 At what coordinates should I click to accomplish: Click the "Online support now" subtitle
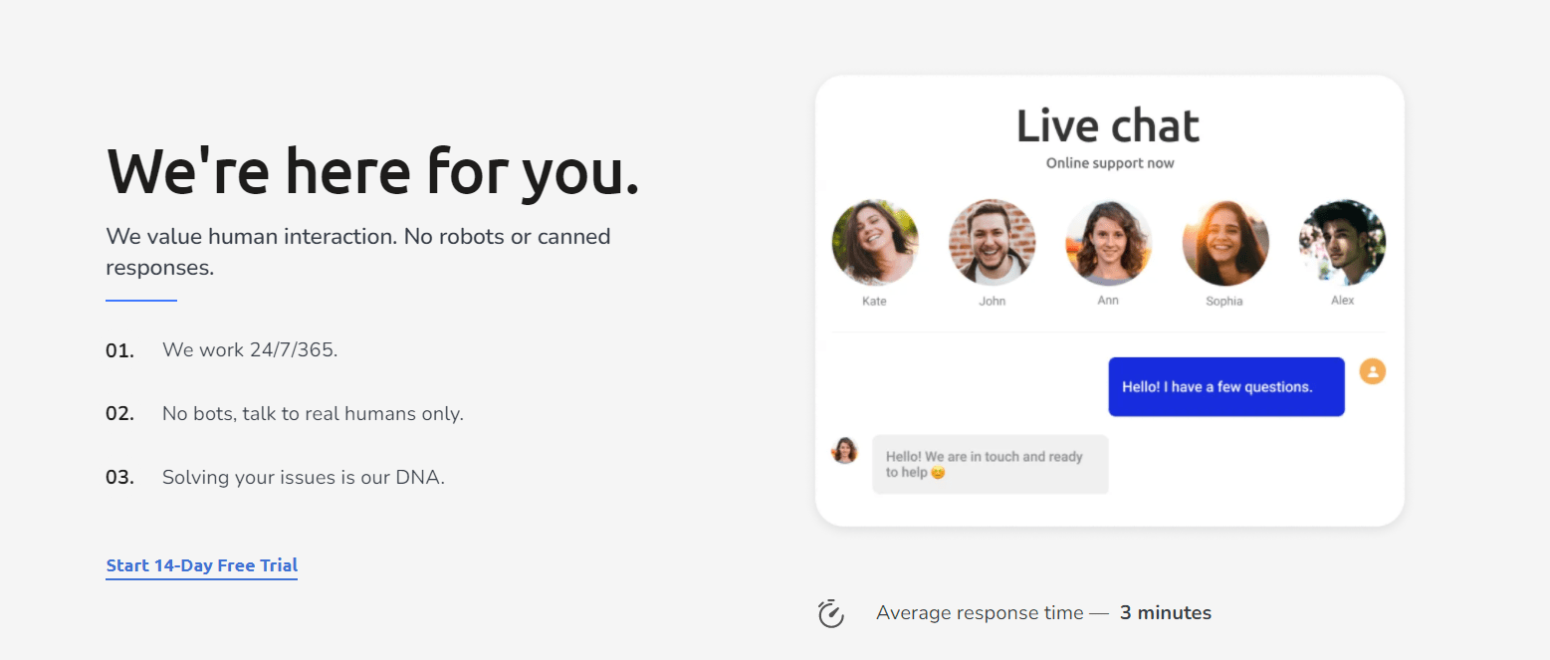pos(1110,163)
